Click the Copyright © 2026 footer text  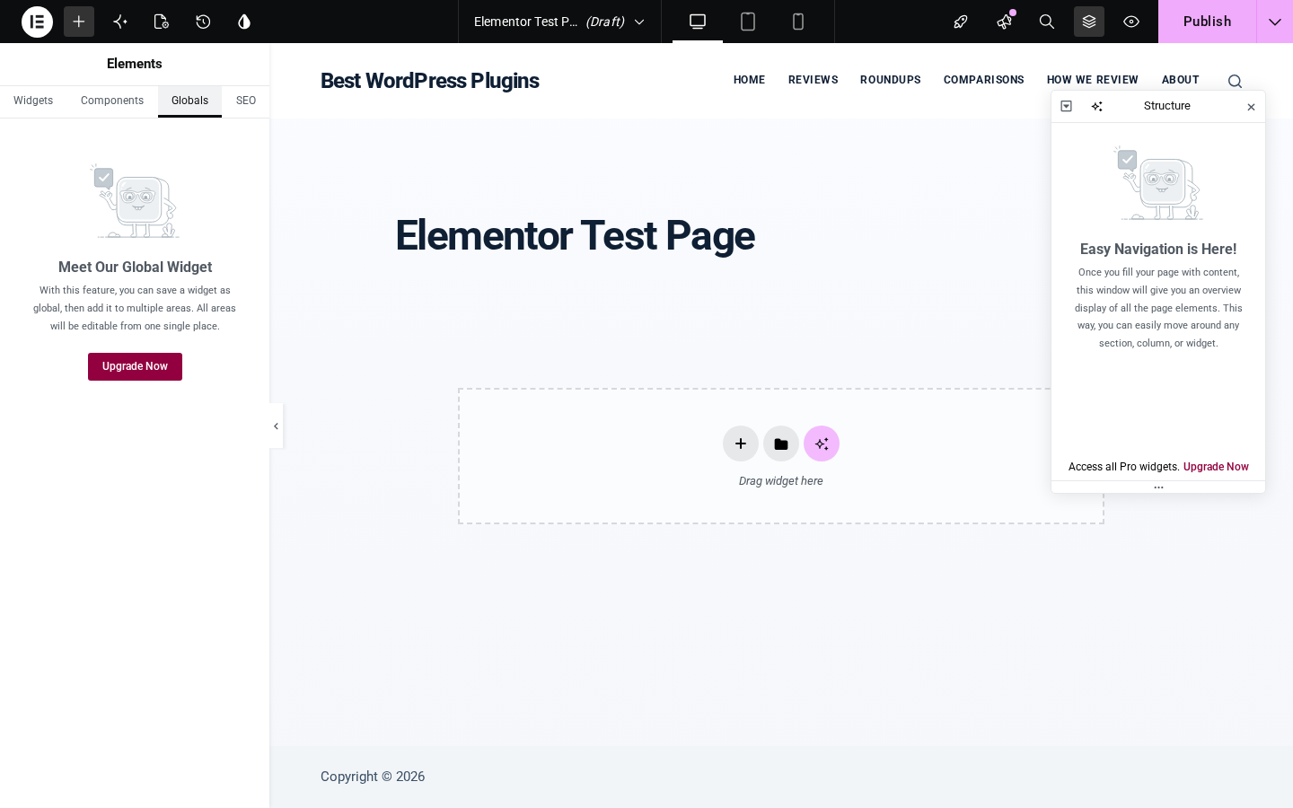pos(373,777)
